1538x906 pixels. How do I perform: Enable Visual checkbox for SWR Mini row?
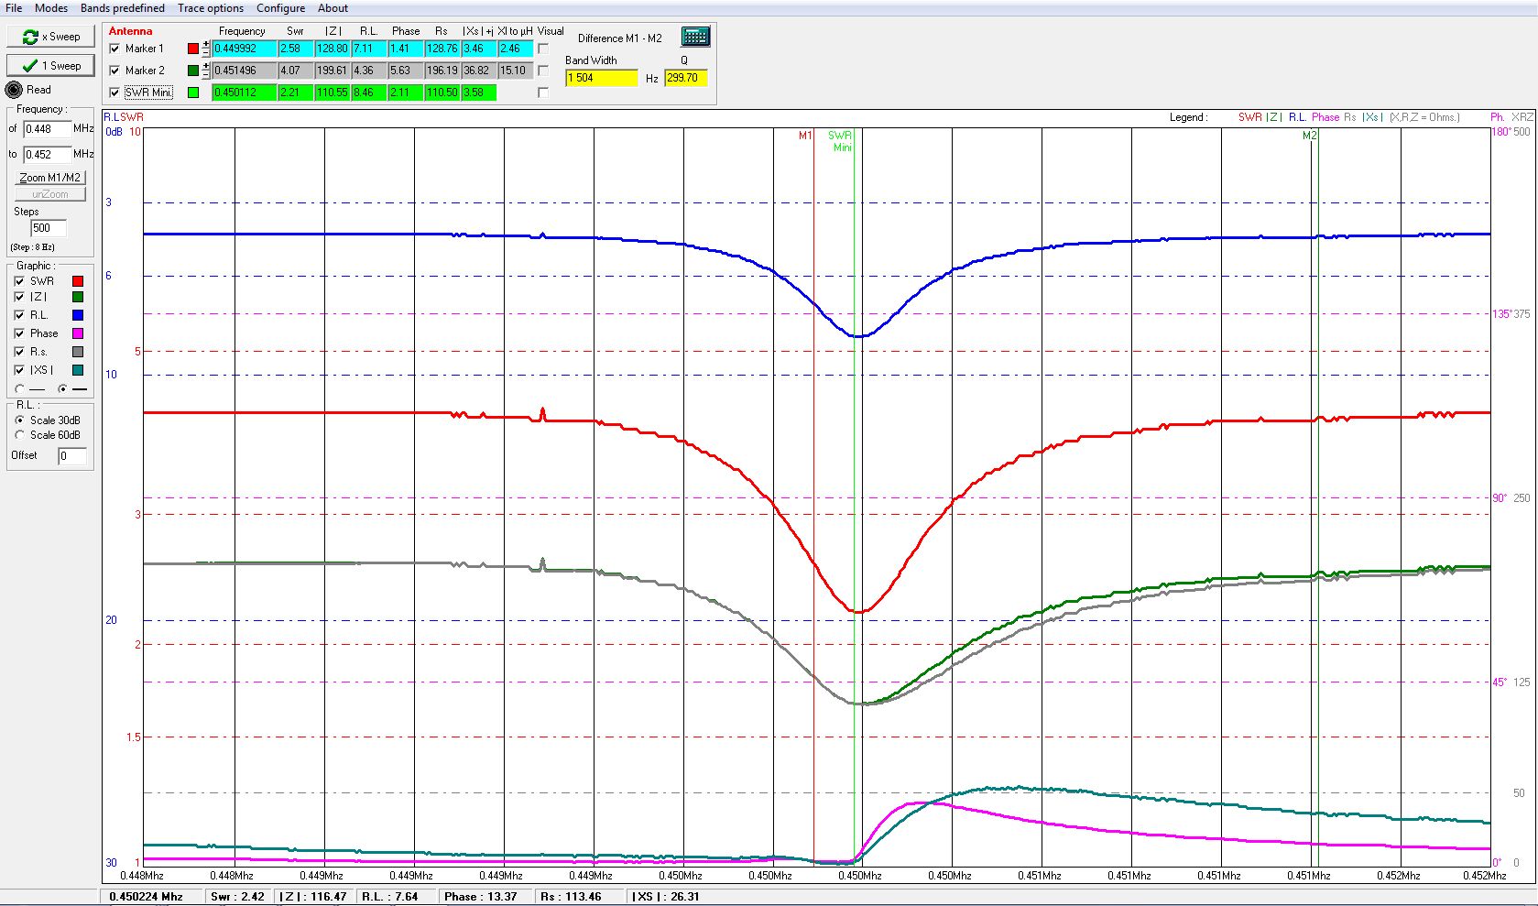543,93
